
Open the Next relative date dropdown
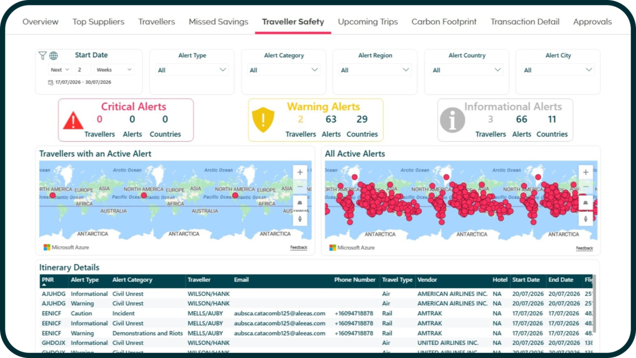(60, 70)
